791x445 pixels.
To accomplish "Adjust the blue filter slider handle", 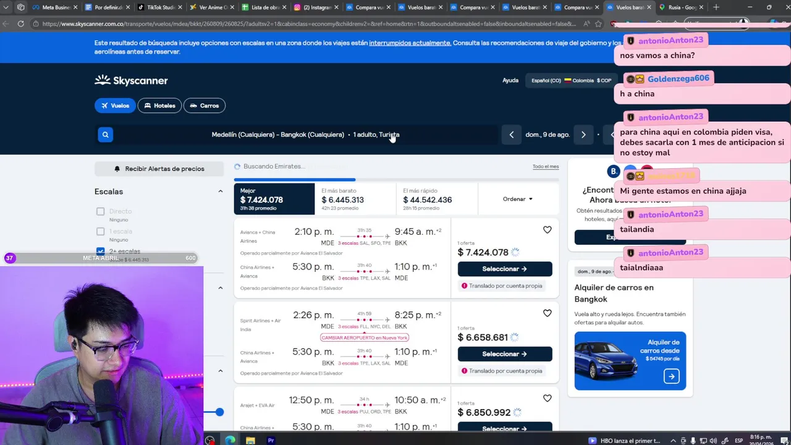I will click(x=219, y=412).
